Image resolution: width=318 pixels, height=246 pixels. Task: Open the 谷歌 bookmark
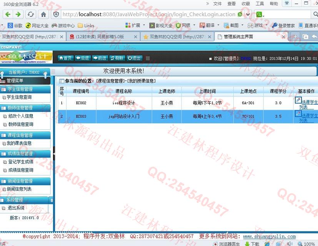coord(15,25)
